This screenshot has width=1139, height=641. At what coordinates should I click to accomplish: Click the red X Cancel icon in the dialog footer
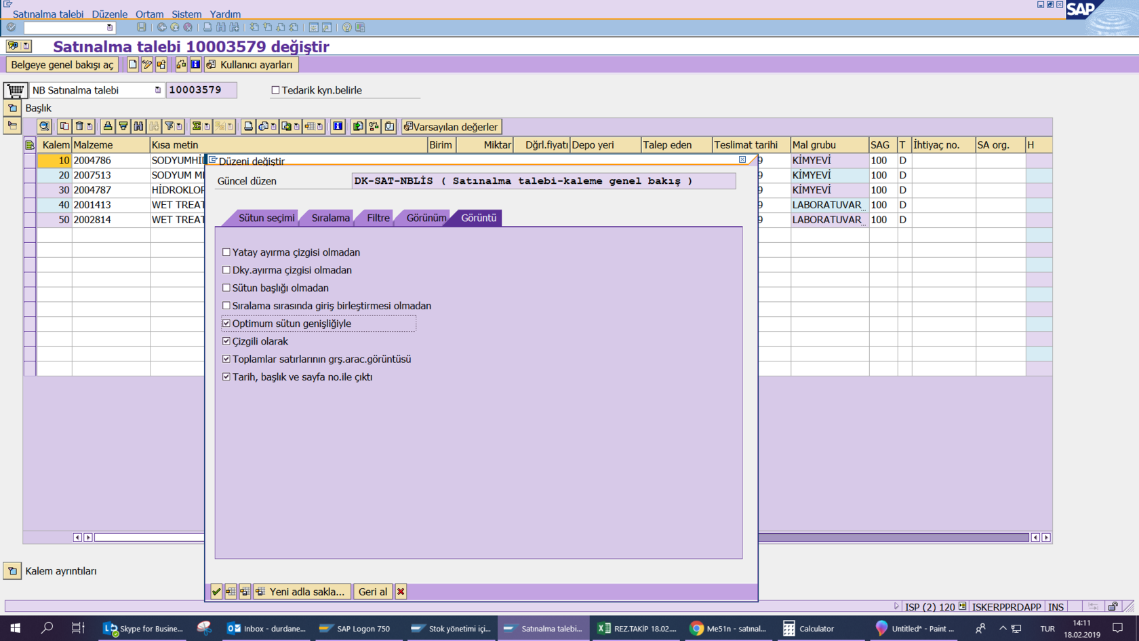[x=401, y=591]
